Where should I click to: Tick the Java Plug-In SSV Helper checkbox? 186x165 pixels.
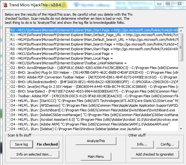tap(8, 72)
